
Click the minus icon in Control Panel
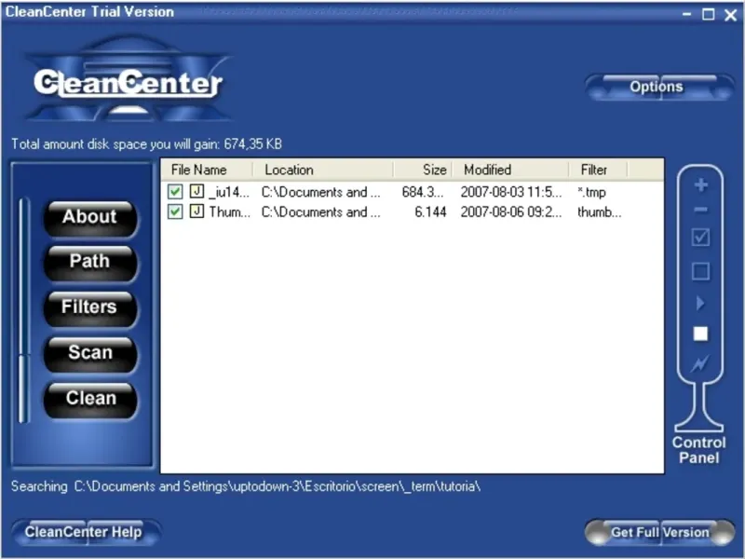(x=701, y=210)
